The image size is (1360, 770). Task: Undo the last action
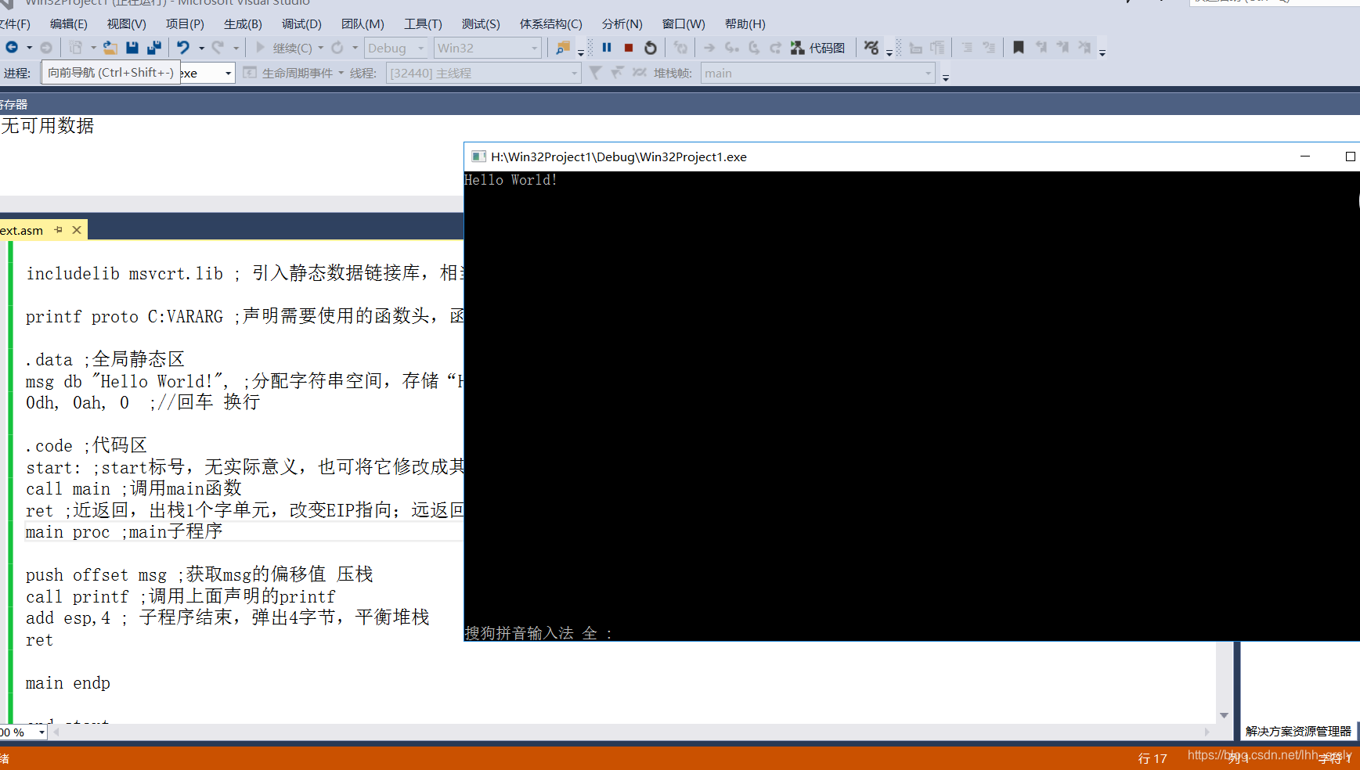point(183,48)
